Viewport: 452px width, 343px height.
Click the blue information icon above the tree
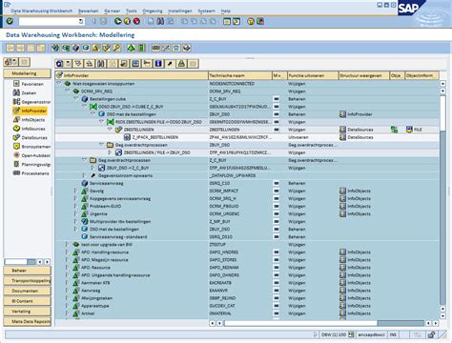tap(158, 64)
